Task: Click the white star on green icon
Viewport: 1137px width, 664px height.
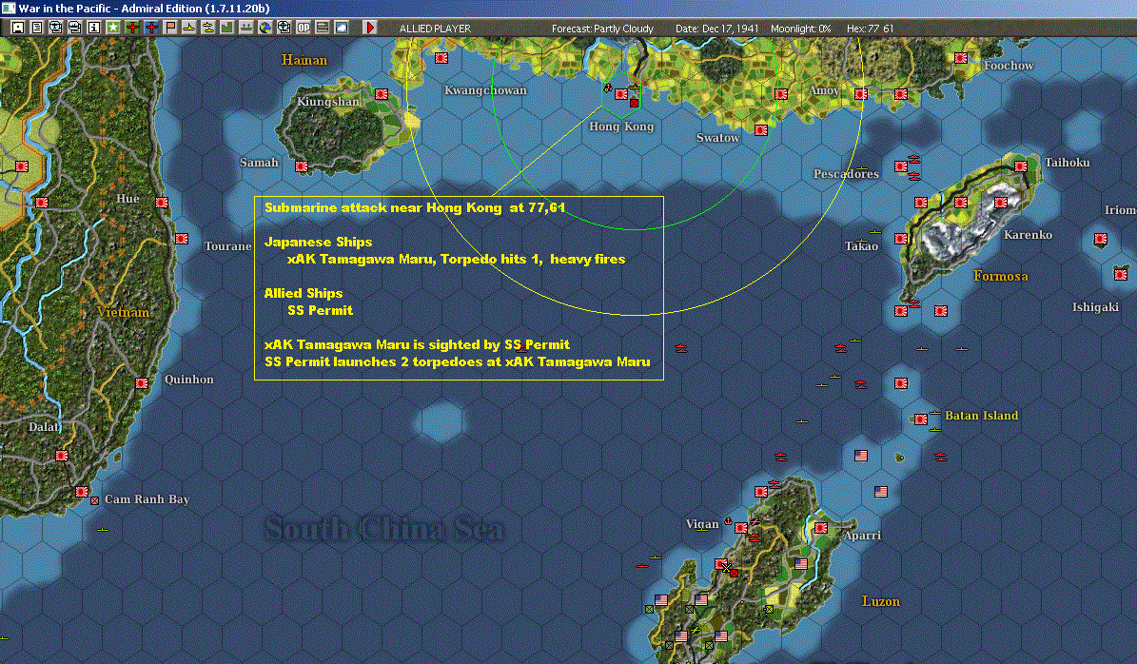Action: [113, 28]
